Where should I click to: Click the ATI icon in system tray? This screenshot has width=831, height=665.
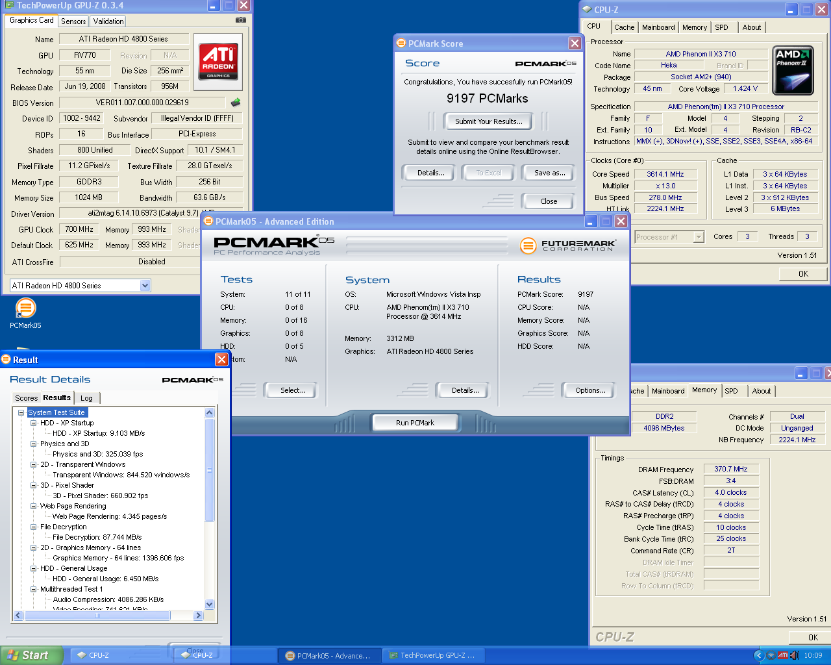782,655
